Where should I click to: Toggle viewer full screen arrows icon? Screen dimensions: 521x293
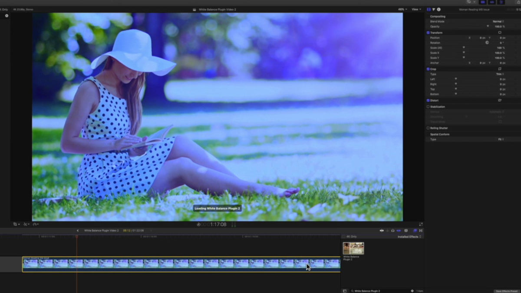(x=421, y=224)
